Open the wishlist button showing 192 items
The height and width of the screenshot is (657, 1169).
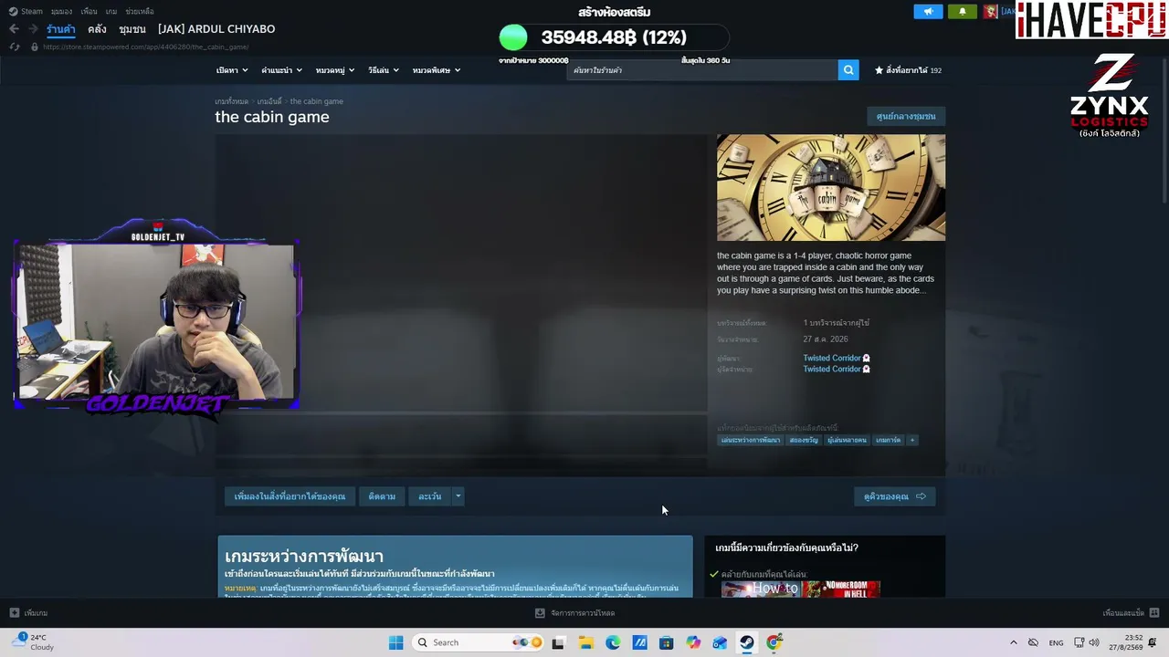click(x=908, y=70)
